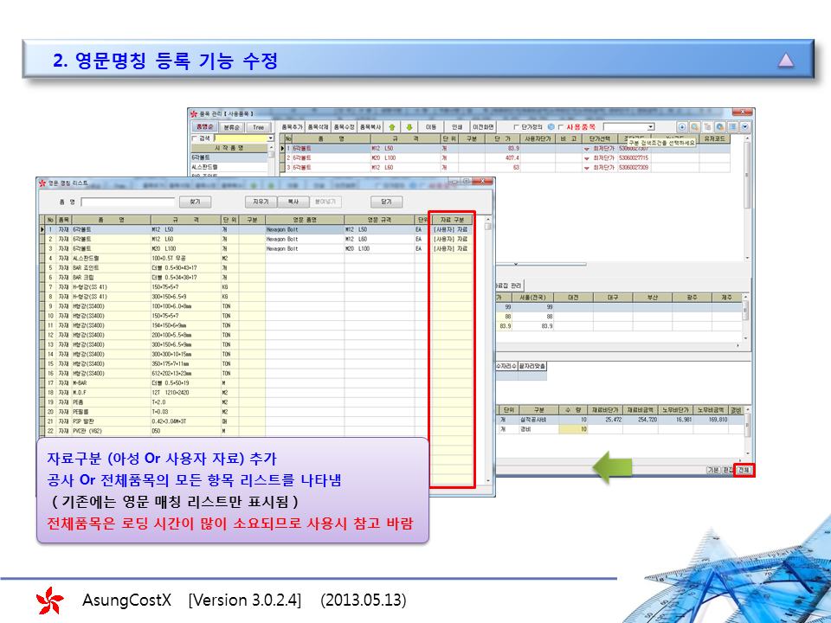Toggle the 사용품목 checkbox

pyautogui.click(x=561, y=127)
